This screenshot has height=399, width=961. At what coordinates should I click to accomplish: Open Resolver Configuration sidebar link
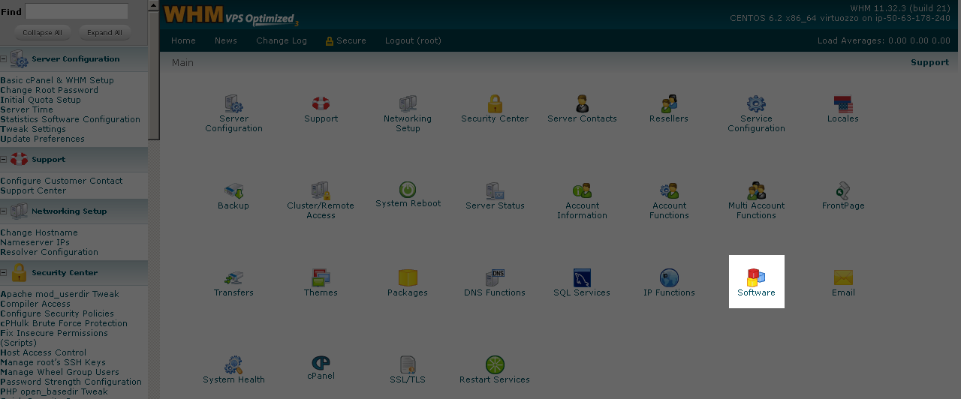(49, 252)
